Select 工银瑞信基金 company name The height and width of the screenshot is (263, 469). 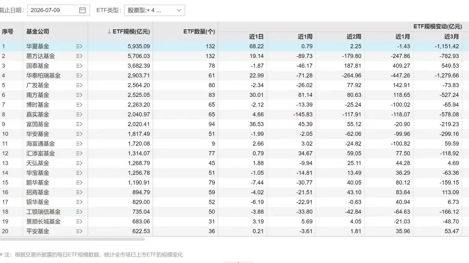[x=43, y=212]
